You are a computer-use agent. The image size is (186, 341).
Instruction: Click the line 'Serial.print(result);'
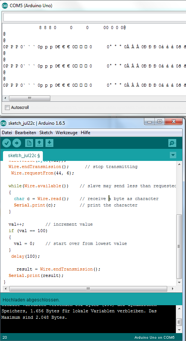36,275
